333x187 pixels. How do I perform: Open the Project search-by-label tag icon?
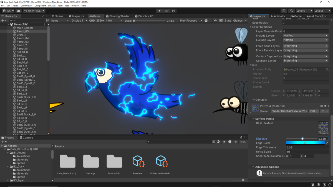click(x=224, y=142)
